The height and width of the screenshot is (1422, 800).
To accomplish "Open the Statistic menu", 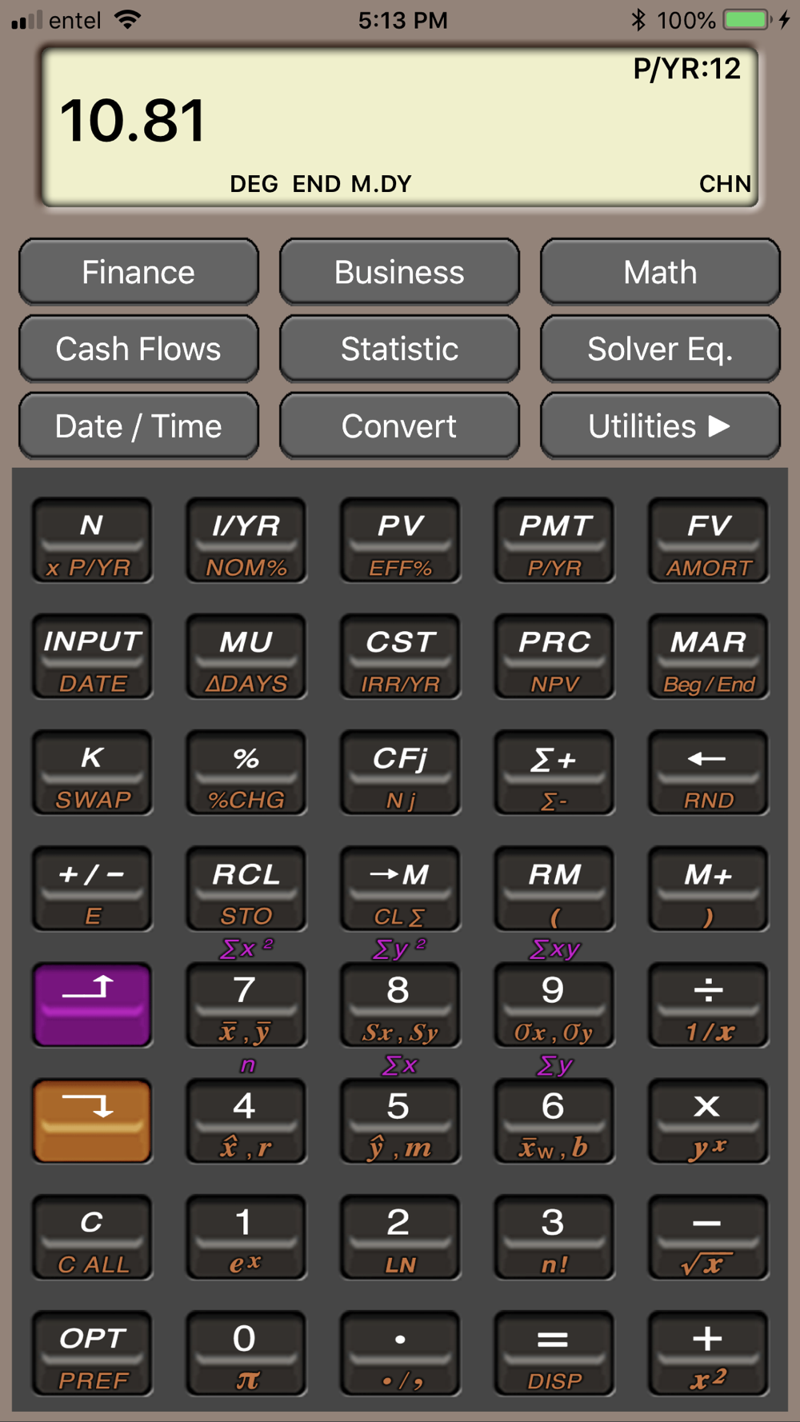I will tap(399, 349).
